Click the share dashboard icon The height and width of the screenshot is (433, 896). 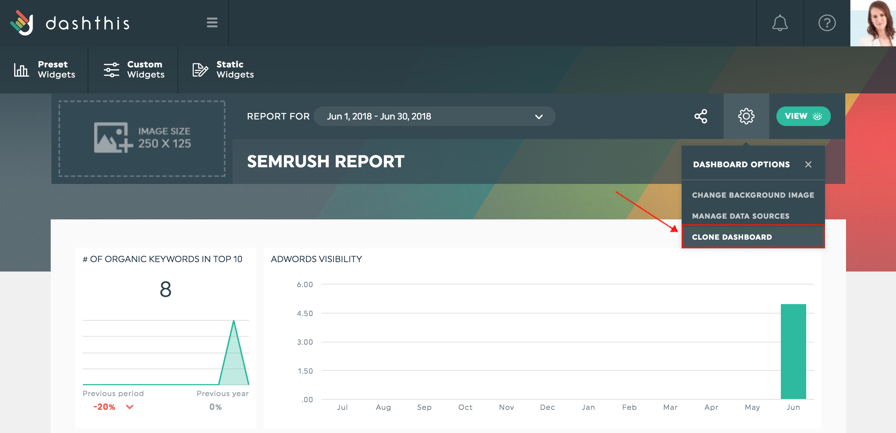coord(701,116)
